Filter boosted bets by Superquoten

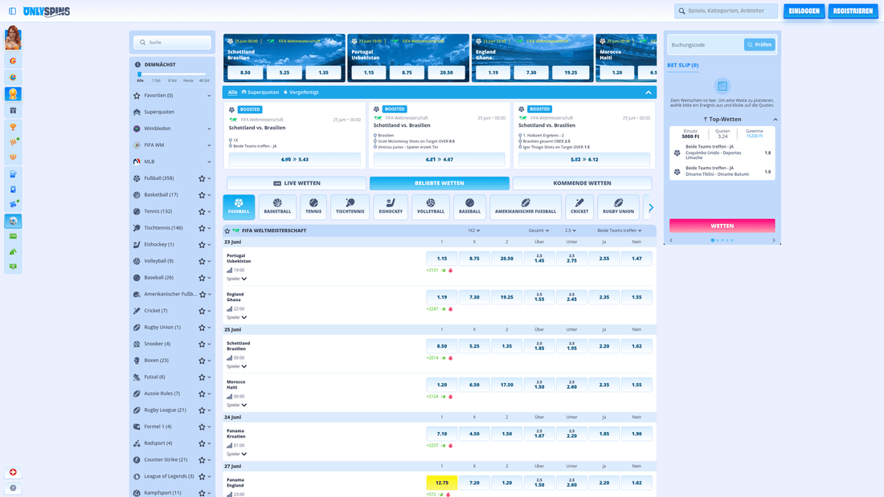260,92
